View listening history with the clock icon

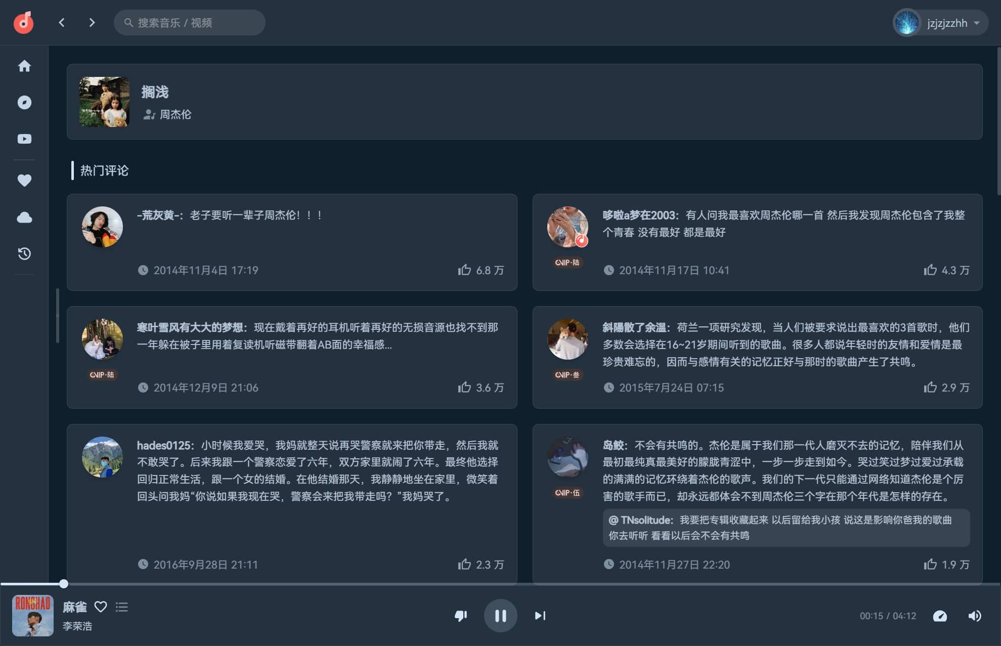pyautogui.click(x=24, y=254)
